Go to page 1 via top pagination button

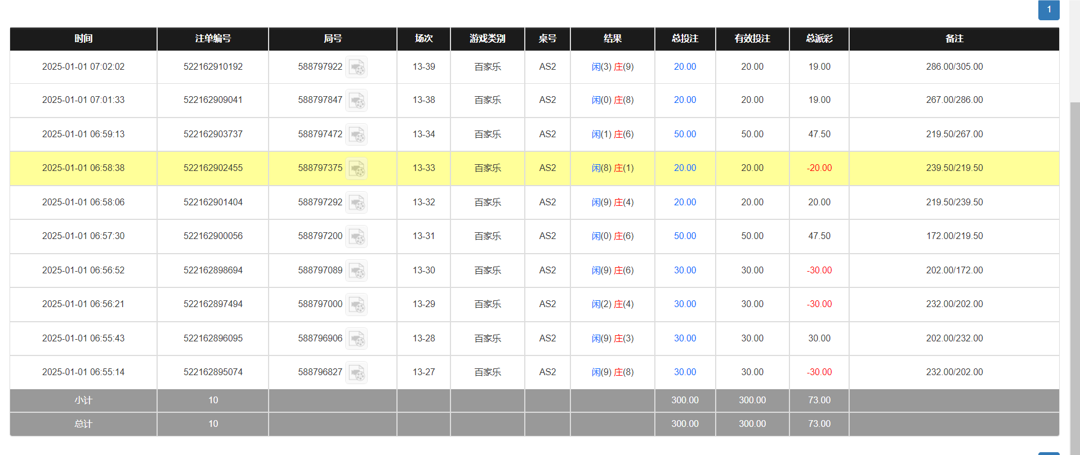point(1048,10)
